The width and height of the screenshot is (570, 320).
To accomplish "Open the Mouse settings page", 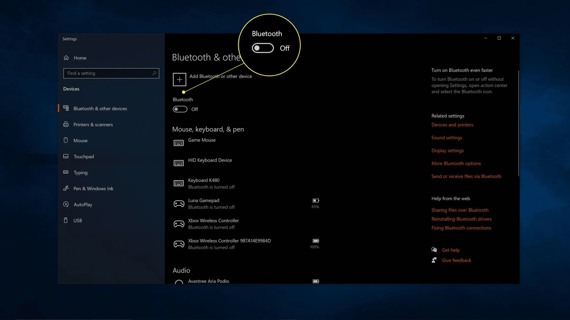I will click(80, 141).
